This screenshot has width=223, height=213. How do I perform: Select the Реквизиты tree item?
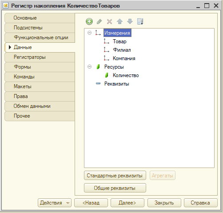117,84
